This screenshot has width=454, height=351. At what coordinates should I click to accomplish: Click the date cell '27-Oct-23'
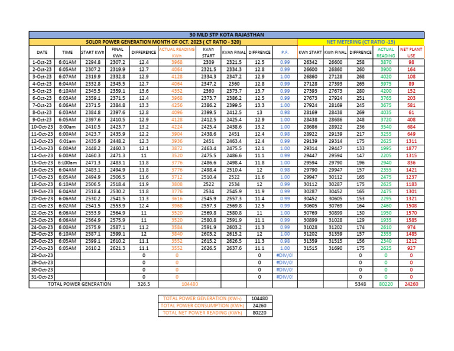[42, 248]
